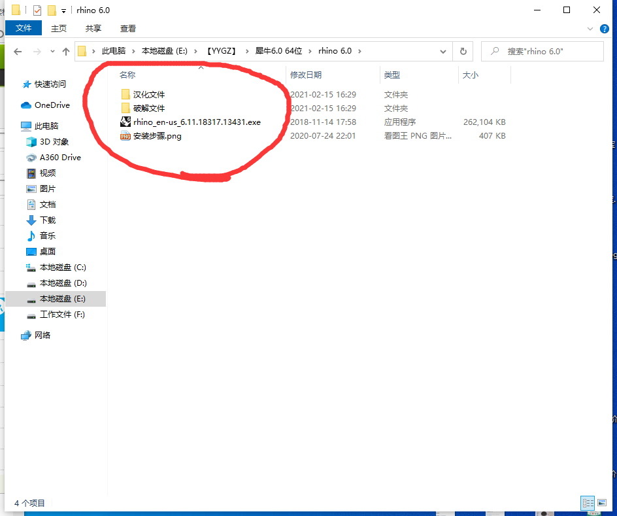Open the recent locations dropdown

coord(52,52)
